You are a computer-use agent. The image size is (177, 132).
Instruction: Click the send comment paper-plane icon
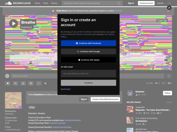pyautogui.click(x=168, y=76)
